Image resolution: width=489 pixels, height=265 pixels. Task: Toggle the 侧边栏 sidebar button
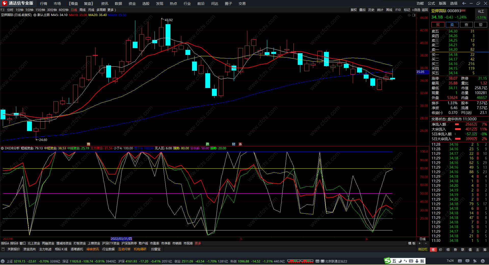click(423, 249)
